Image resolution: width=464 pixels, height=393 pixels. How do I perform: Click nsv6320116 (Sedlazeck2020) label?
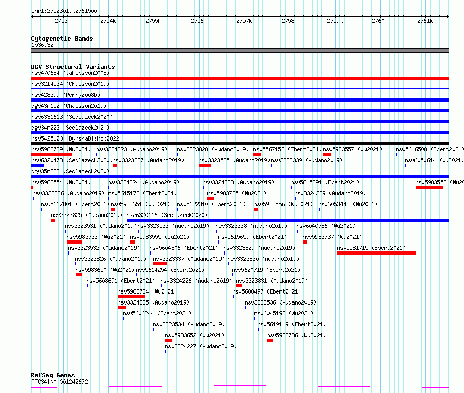click(167, 215)
